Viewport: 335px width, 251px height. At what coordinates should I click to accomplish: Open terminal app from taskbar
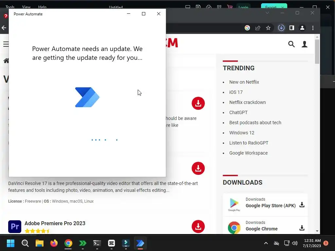point(97,243)
